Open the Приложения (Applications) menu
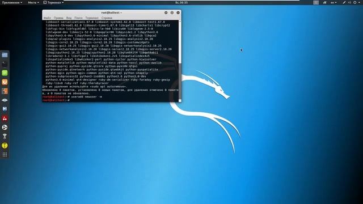This screenshot has width=363, height=204. pos(12,2)
